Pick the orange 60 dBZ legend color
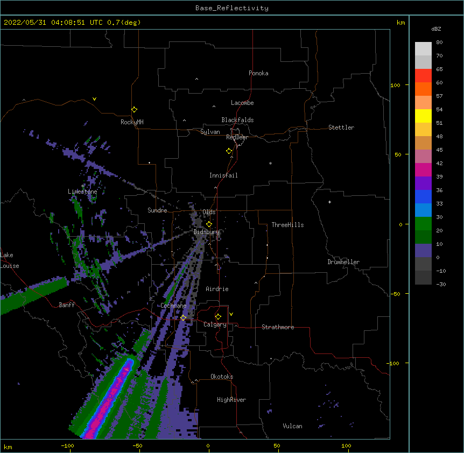 pyautogui.click(x=423, y=89)
